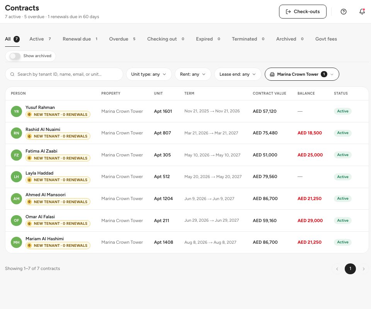Click the PERSON column header

[x=18, y=93]
